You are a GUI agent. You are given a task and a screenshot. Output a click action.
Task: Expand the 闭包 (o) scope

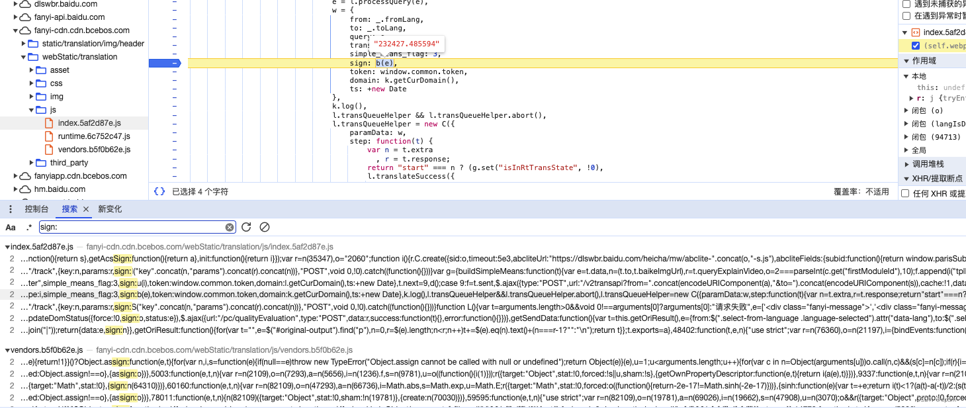907,111
